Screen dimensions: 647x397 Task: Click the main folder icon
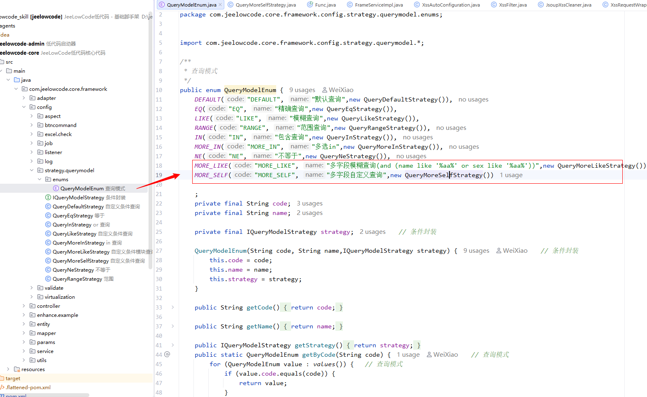coord(9,71)
